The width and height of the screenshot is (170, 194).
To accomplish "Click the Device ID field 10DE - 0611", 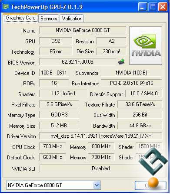I will [54, 73].
